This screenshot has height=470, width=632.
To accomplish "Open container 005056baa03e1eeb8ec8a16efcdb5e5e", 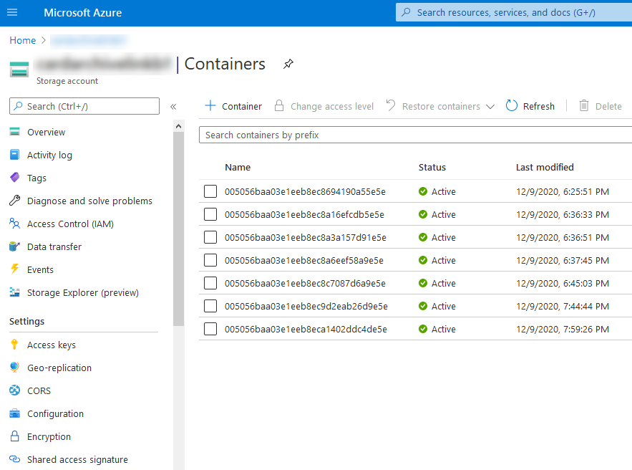I will pyautogui.click(x=304, y=215).
